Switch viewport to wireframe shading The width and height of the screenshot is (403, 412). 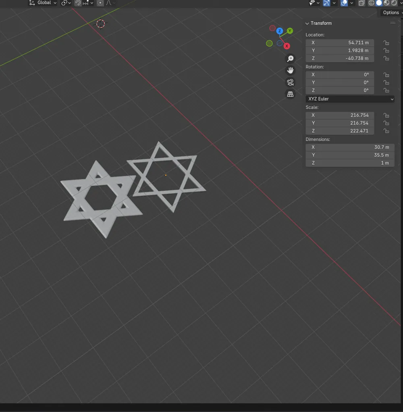click(x=372, y=3)
